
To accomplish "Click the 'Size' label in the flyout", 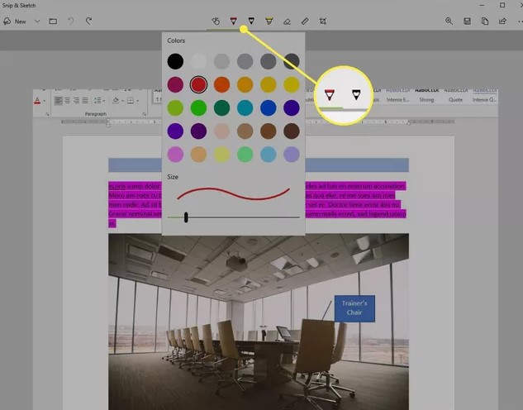I will [173, 177].
